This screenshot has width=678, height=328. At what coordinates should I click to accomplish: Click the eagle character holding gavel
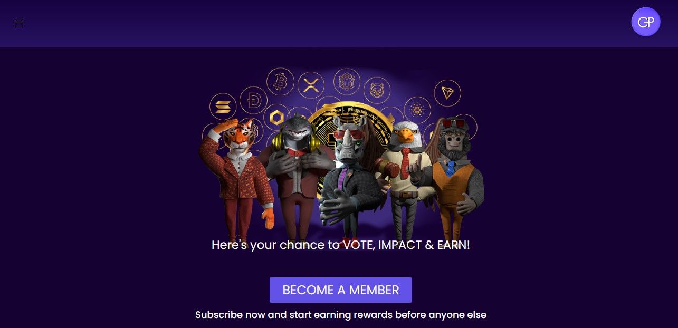click(x=406, y=179)
